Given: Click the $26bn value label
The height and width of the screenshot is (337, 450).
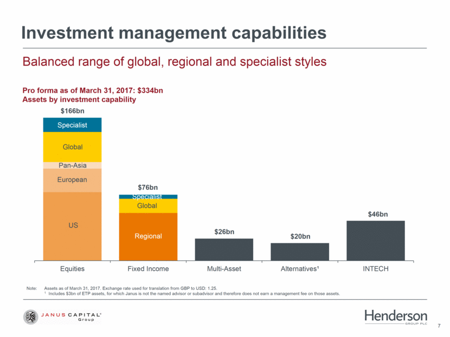Looking at the screenshot, I should [224, 232].
